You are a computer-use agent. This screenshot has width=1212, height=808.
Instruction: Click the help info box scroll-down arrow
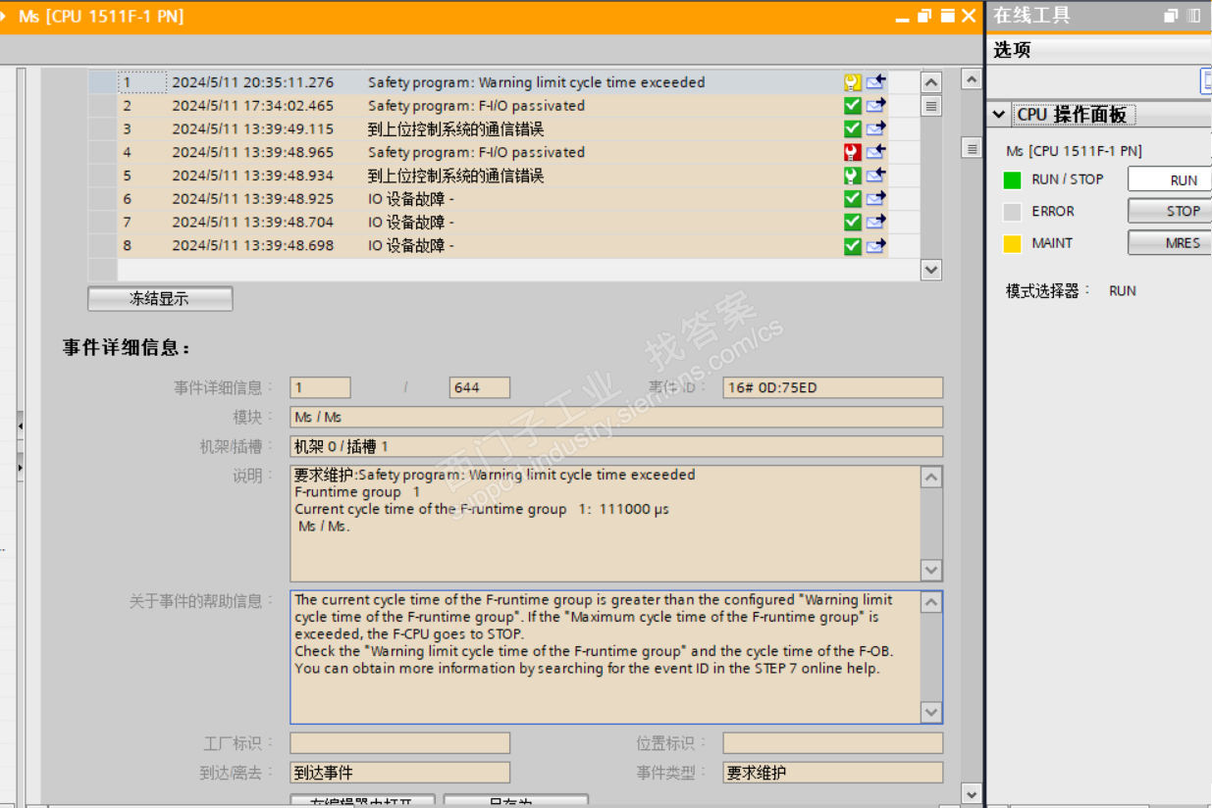point(931,713)
